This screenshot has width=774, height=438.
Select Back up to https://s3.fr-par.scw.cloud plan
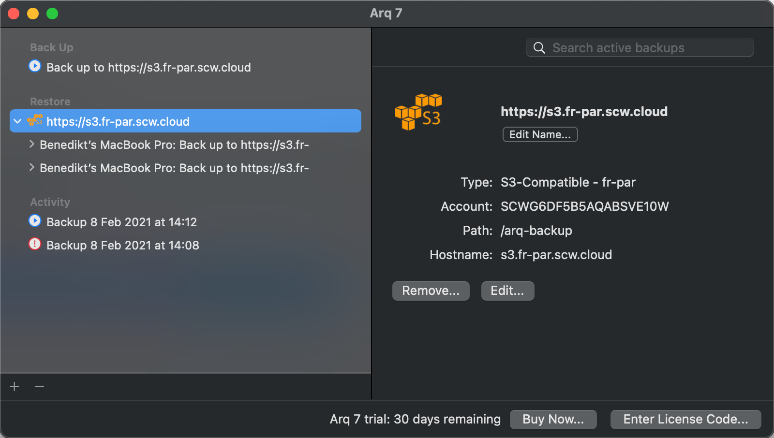pos(149,68)
